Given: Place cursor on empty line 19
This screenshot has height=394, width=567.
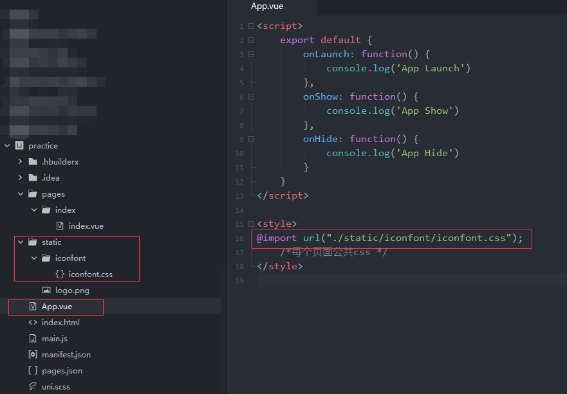Looking at the screenshot, I should pos(411,280).
